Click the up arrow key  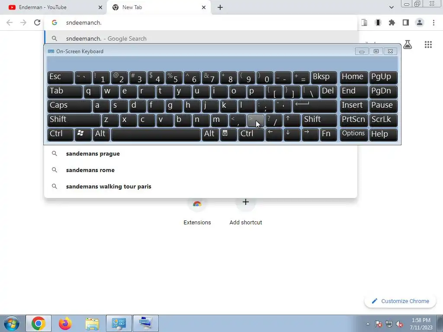tap(292, 120)
